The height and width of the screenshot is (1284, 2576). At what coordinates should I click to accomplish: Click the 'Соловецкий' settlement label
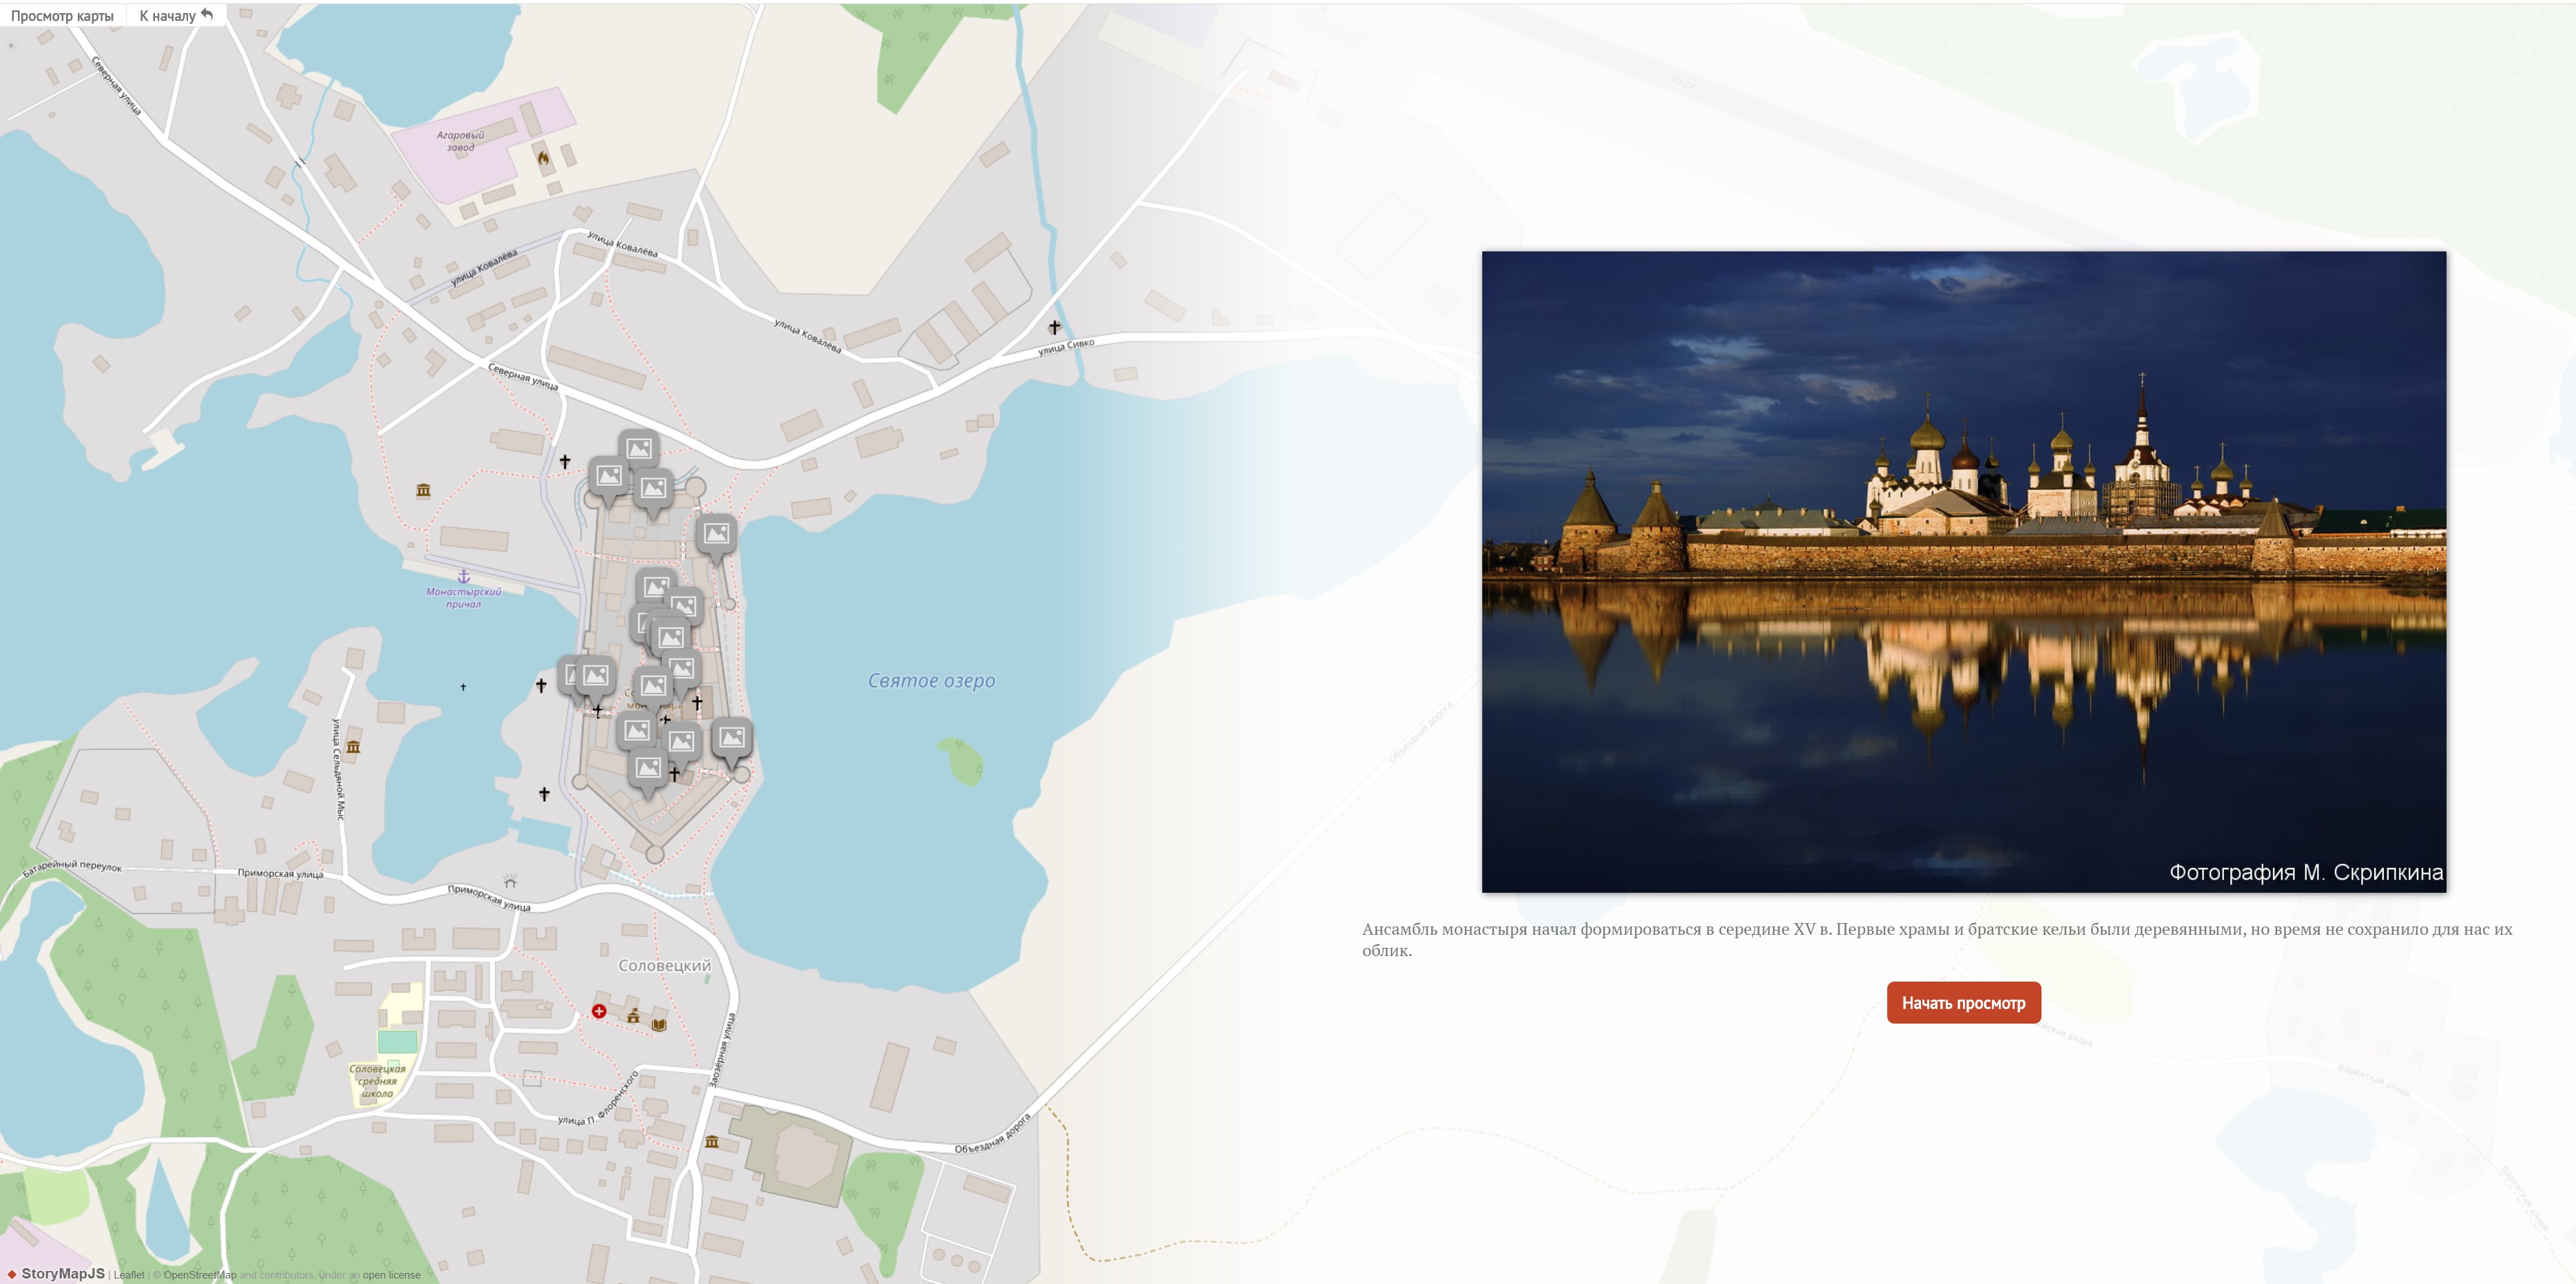click(x=664, y=965)
